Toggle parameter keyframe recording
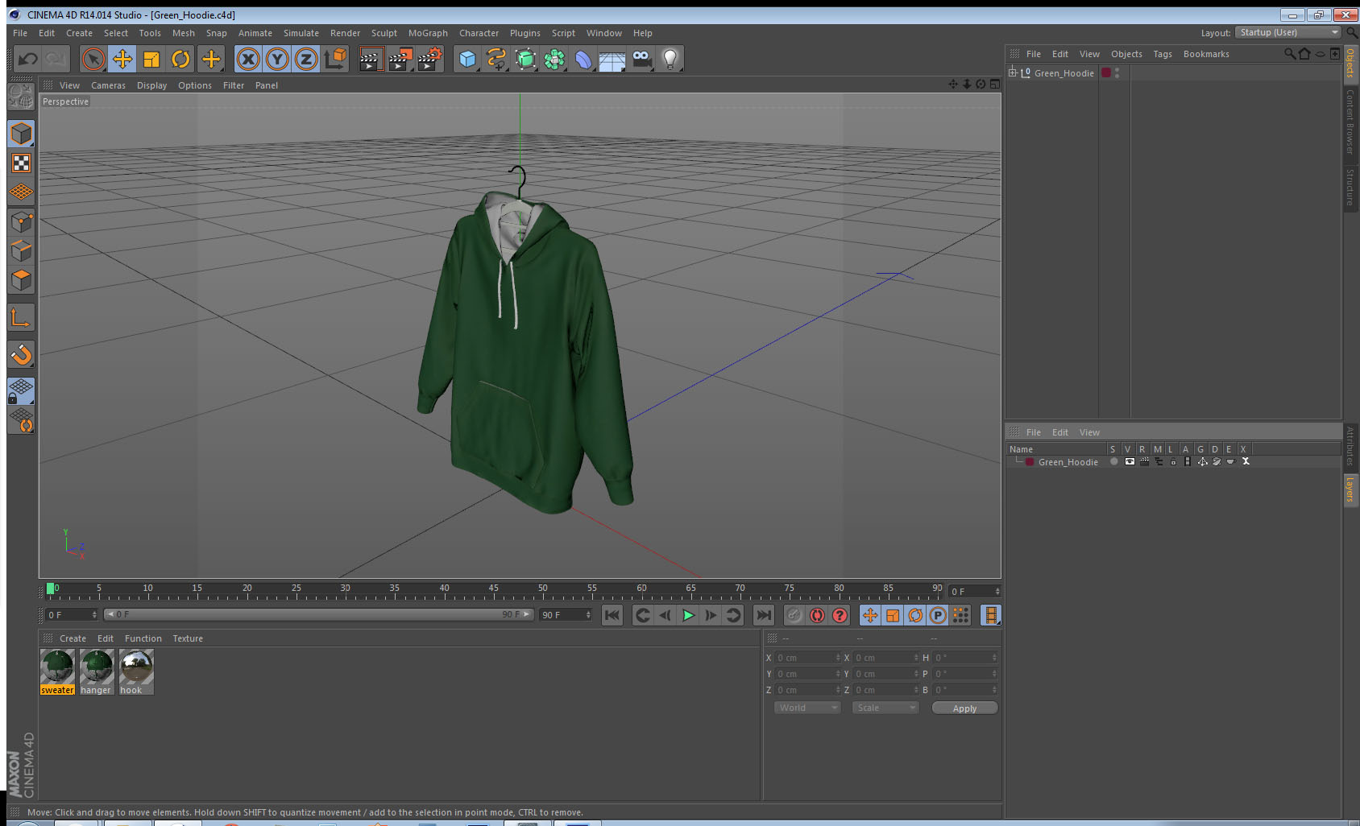Viewport: 1360px width, 826px height. tap(938, 615)
